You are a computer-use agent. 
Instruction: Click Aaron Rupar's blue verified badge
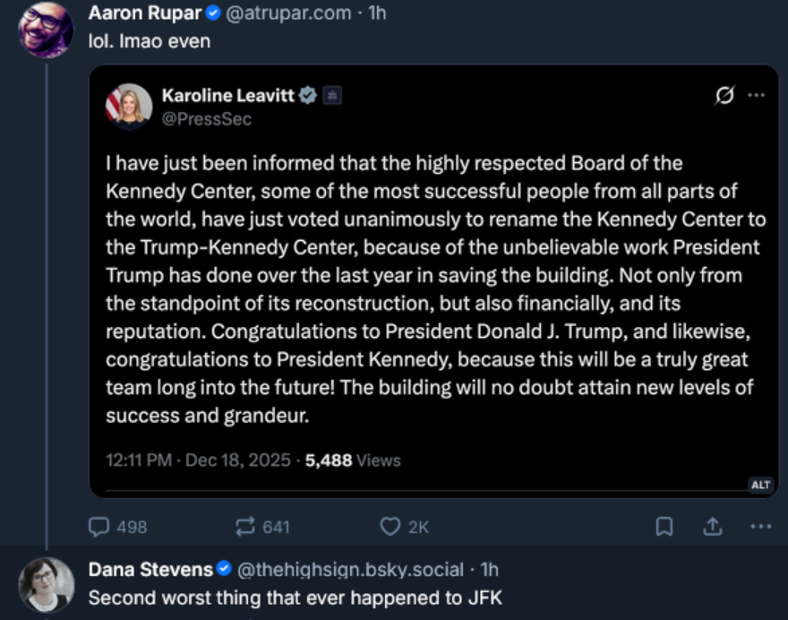216,14
